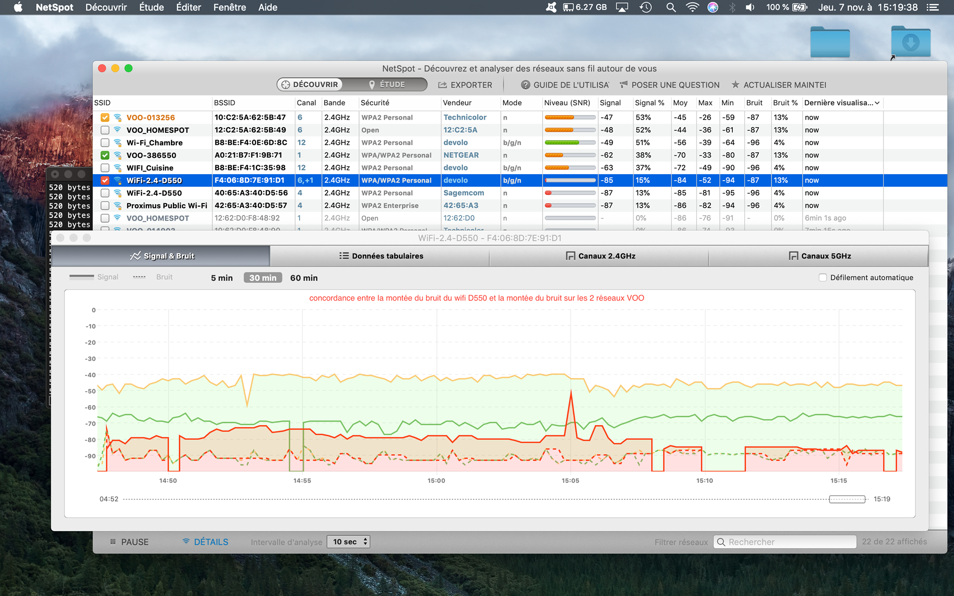Uncheck the selected WiFi-2.4-D550 devolo checkbox
The height and width of the screenshot is (596, 954).
click(105, 180)
